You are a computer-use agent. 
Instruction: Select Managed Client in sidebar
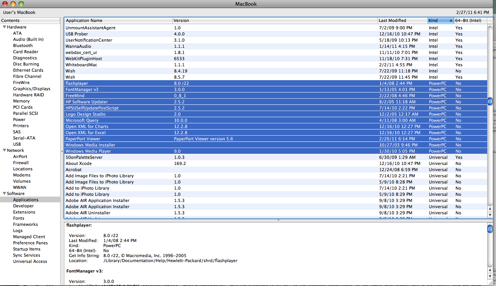[29, 237]
